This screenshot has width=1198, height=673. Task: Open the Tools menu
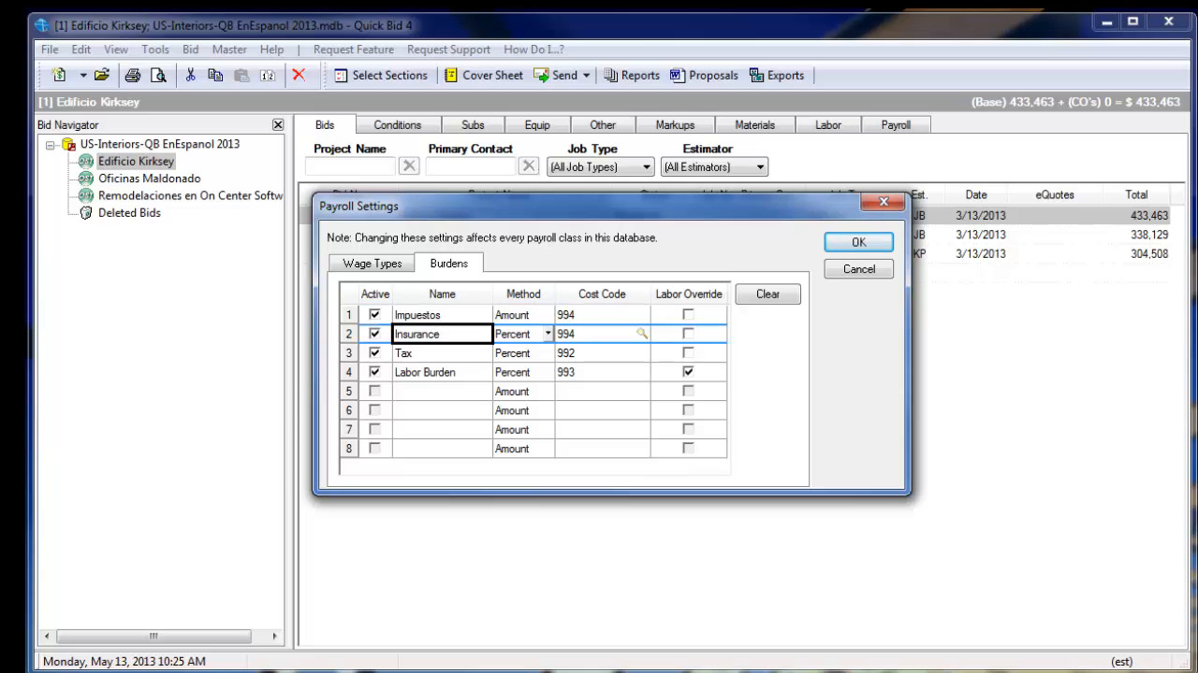[155, 50]
